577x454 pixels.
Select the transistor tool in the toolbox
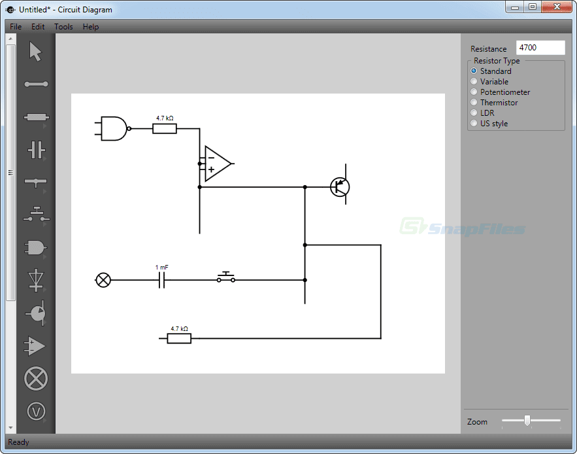(x=36, y=313)
